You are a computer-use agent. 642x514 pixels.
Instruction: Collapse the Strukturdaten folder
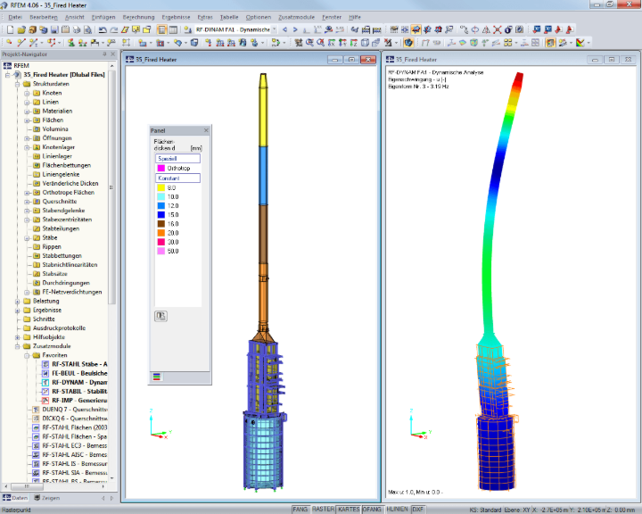[17, 84]
